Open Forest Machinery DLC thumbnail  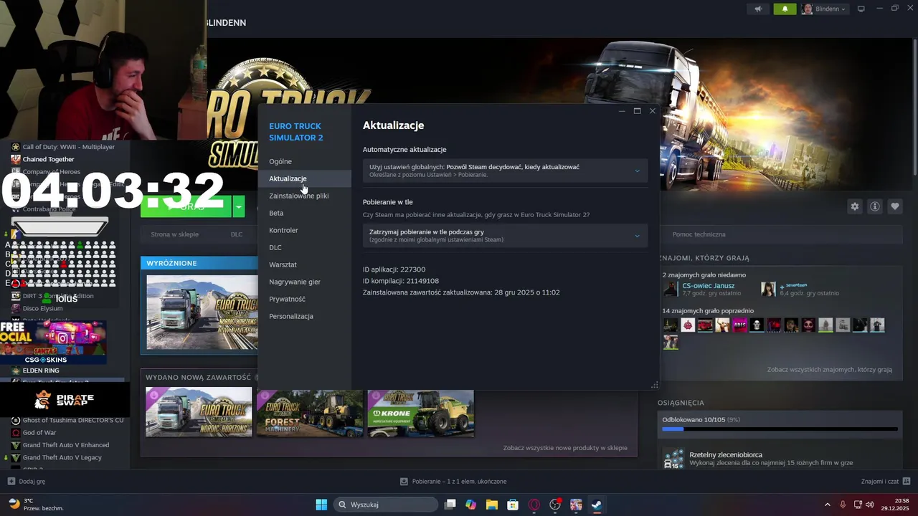(310, 414)
